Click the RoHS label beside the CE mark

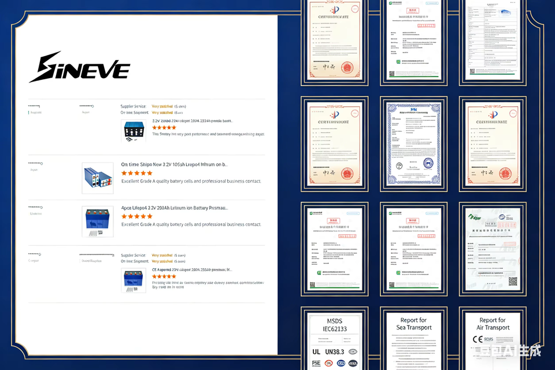click(x=489, y=339)
